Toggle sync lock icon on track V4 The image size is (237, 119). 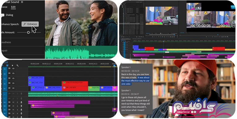pyautogui.click(x=9, y=73)
